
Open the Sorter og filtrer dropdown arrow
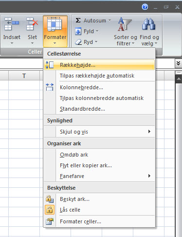coord(133,43)
